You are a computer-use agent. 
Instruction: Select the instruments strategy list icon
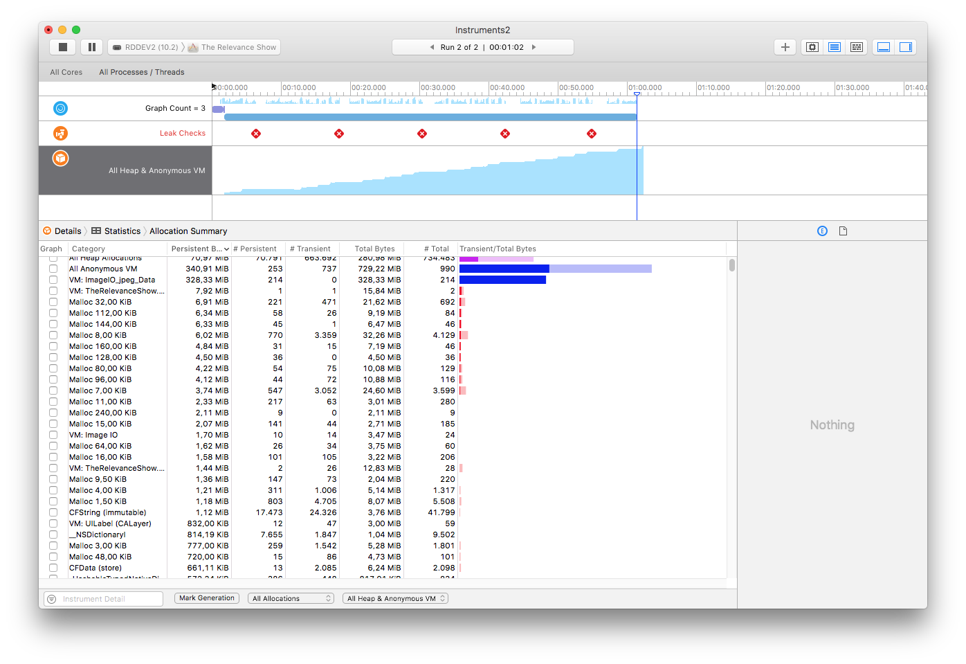(835, 47)
